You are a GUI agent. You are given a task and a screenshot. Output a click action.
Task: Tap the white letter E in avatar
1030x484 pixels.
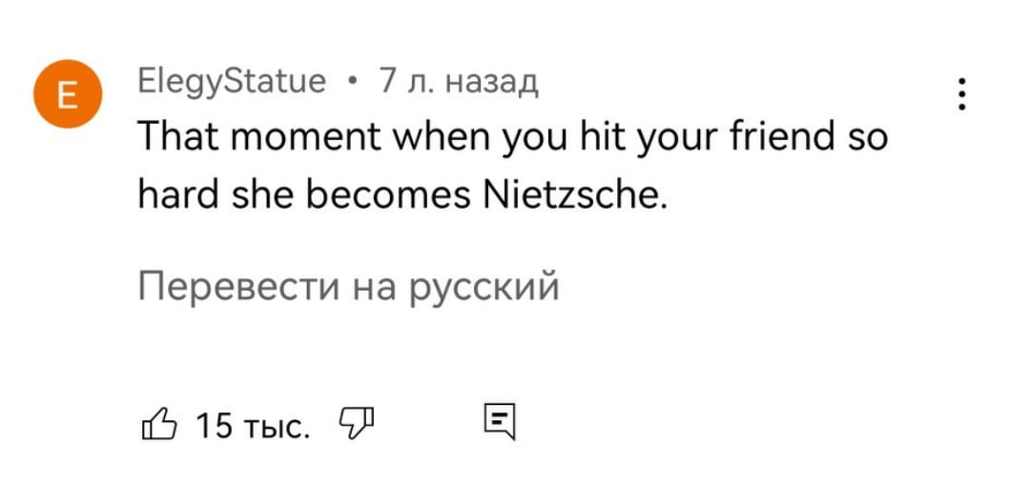pos(68,94)
